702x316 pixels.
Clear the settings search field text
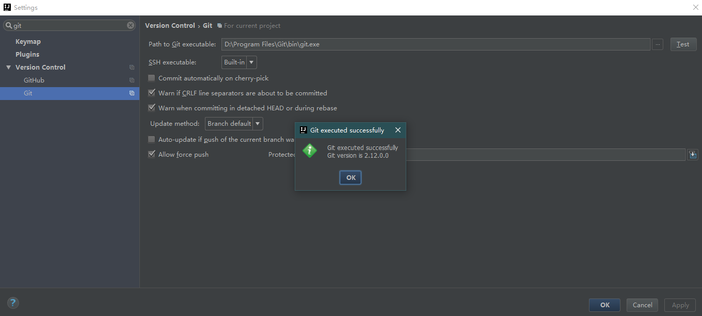[131, 25]
